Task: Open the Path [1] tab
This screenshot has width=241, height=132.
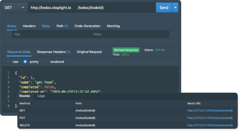Action: point(62,26)
